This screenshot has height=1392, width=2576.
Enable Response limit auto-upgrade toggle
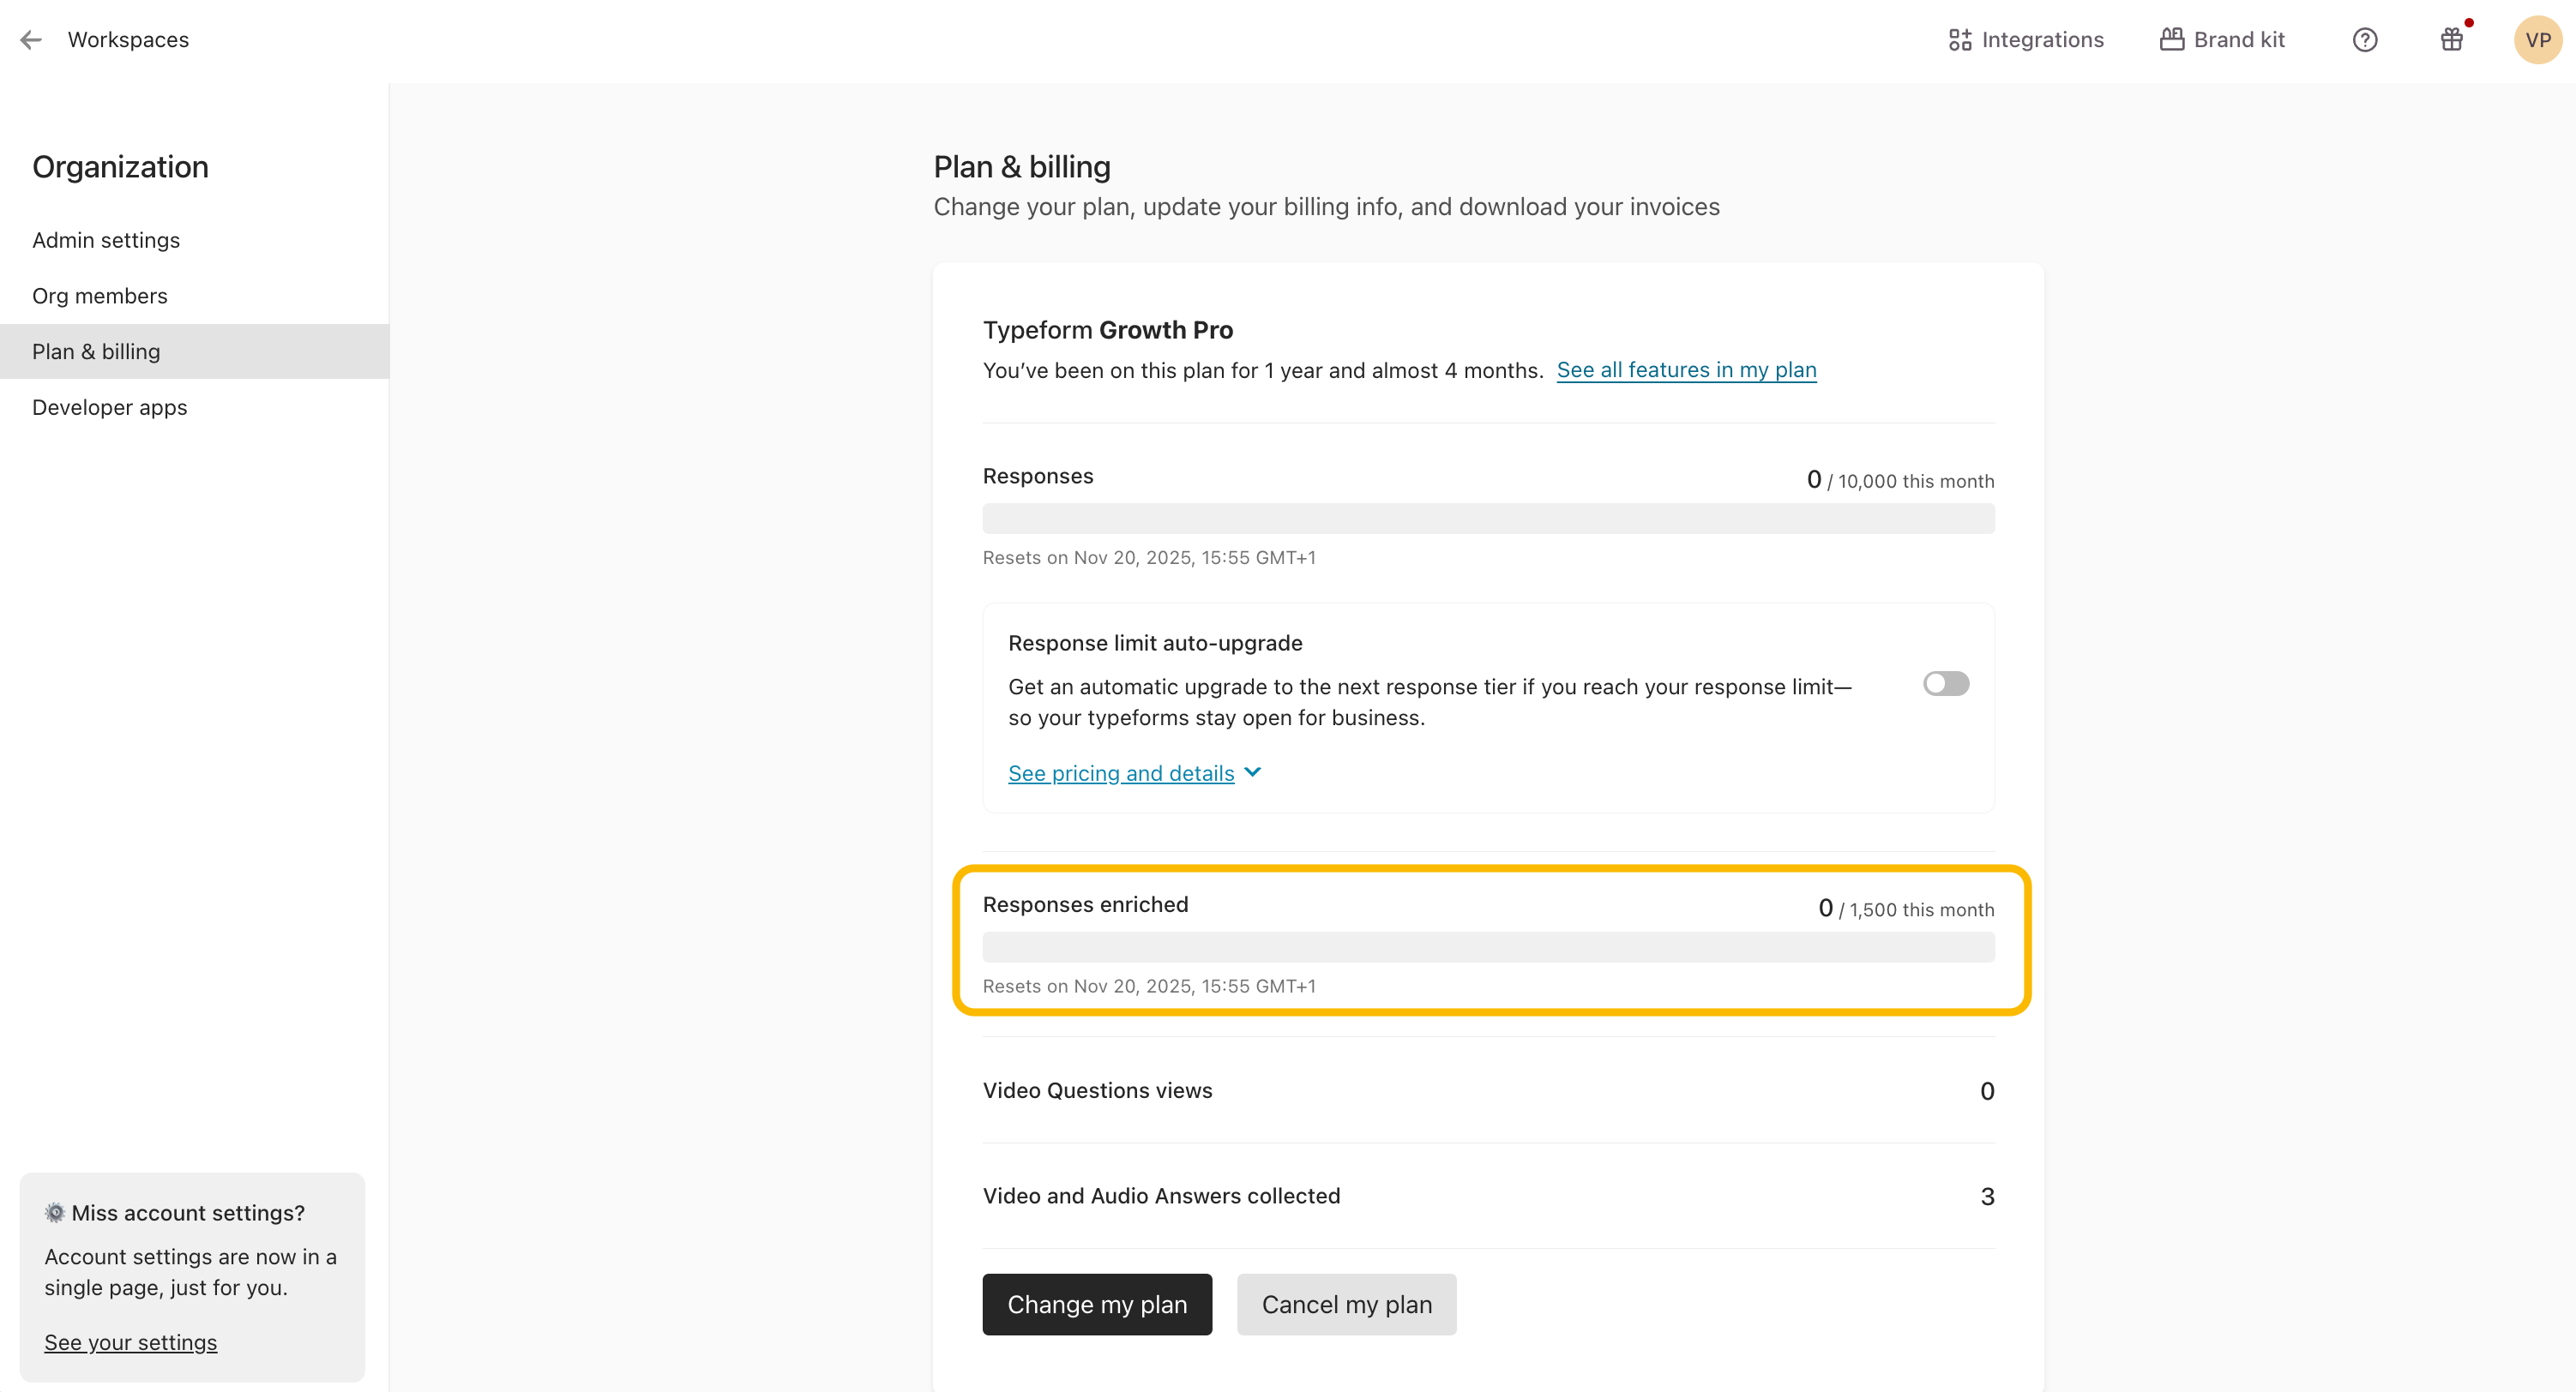[1945, 683]
